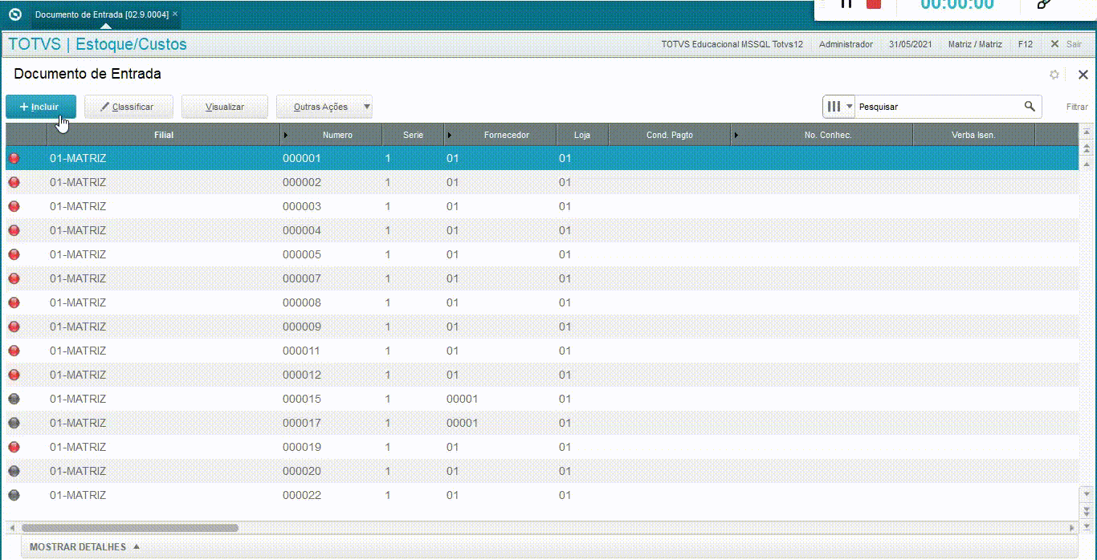Click the 00:00:00 recording timer
This screenshot has height=560, width=1097.
[957, 5]
